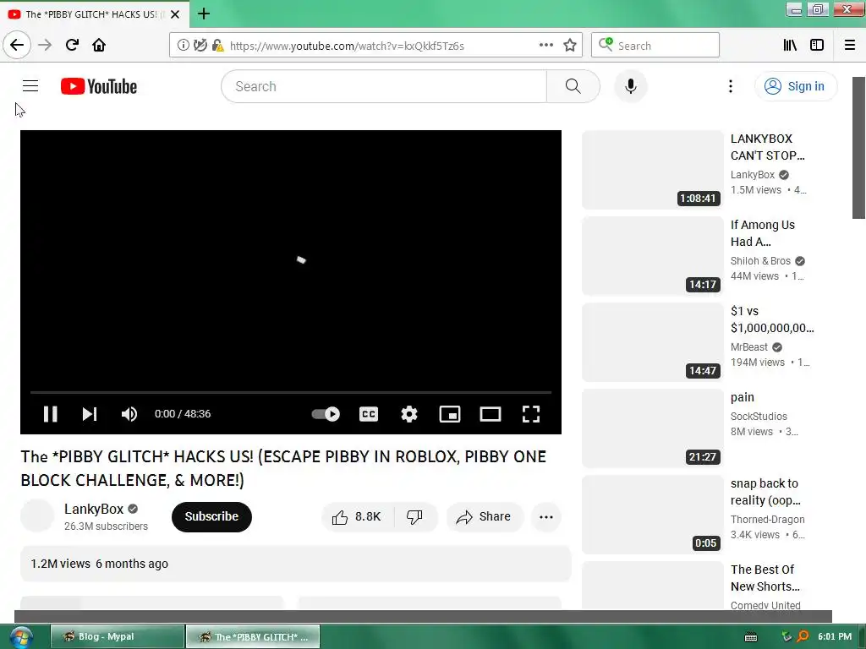Viewport: 866px width, 649px height.
Task: Like the video with thumbs up
Action: [358, 516]
